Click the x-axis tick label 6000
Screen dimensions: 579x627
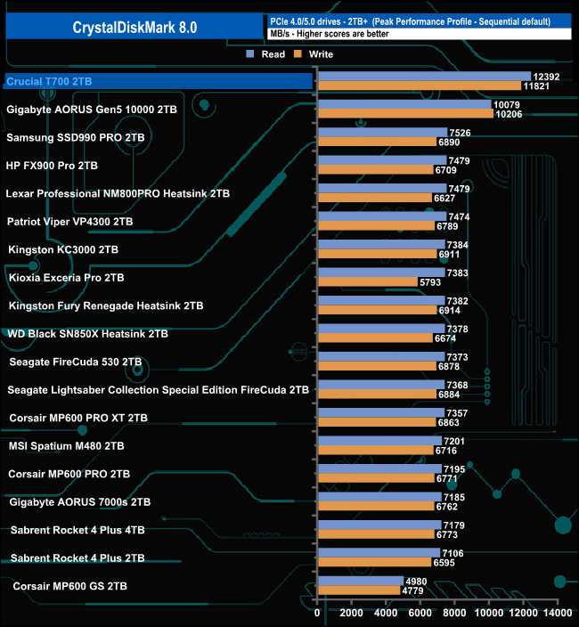pyautogui.click(x=420, y=613)
